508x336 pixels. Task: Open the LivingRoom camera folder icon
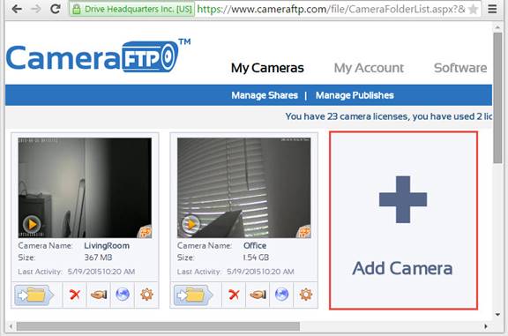coord(34,295)
